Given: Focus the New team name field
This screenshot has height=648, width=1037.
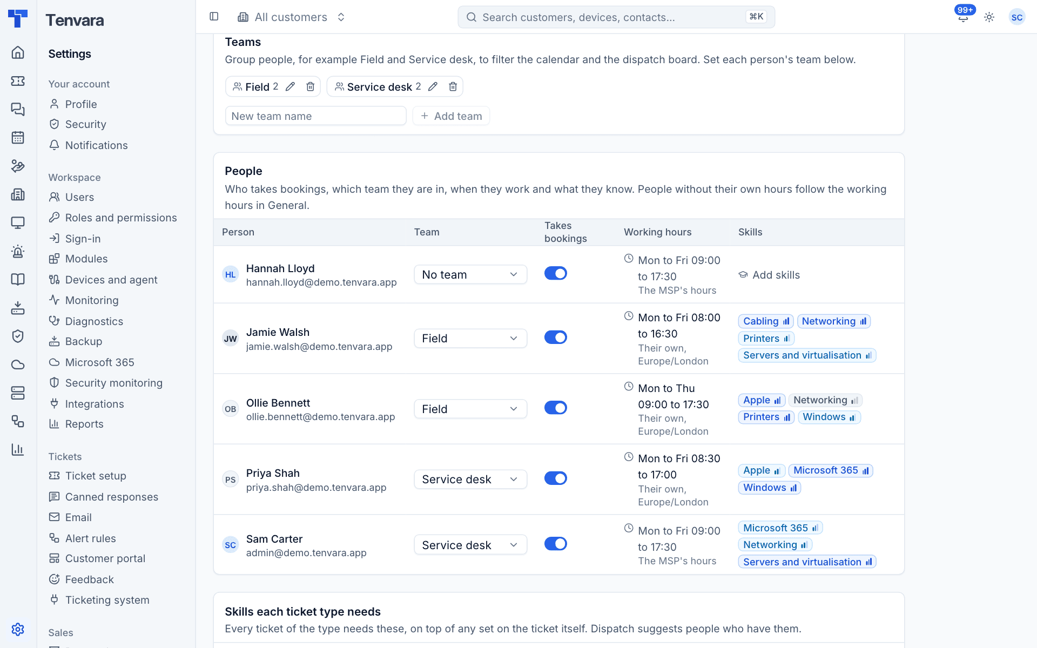Looking at the screenshot, I should pyautogui.click(x=315, y=116).
